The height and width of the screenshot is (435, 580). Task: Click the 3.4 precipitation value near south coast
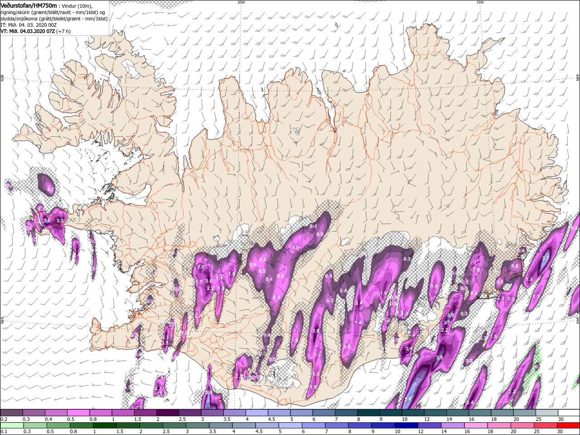pyautogui.click(x=408, y=348)
